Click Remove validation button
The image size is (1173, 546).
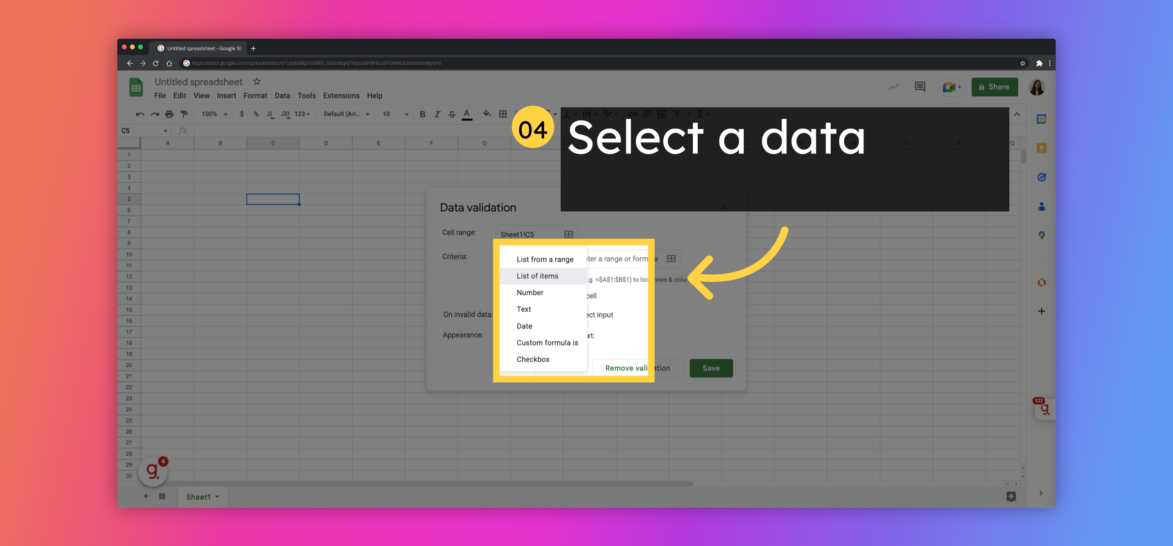point(637,368)
